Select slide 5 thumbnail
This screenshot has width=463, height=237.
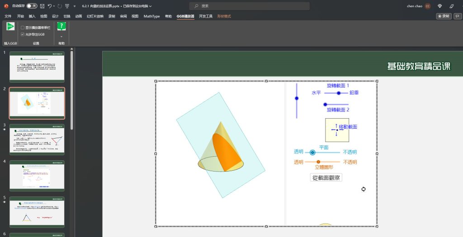click(37, 212)
